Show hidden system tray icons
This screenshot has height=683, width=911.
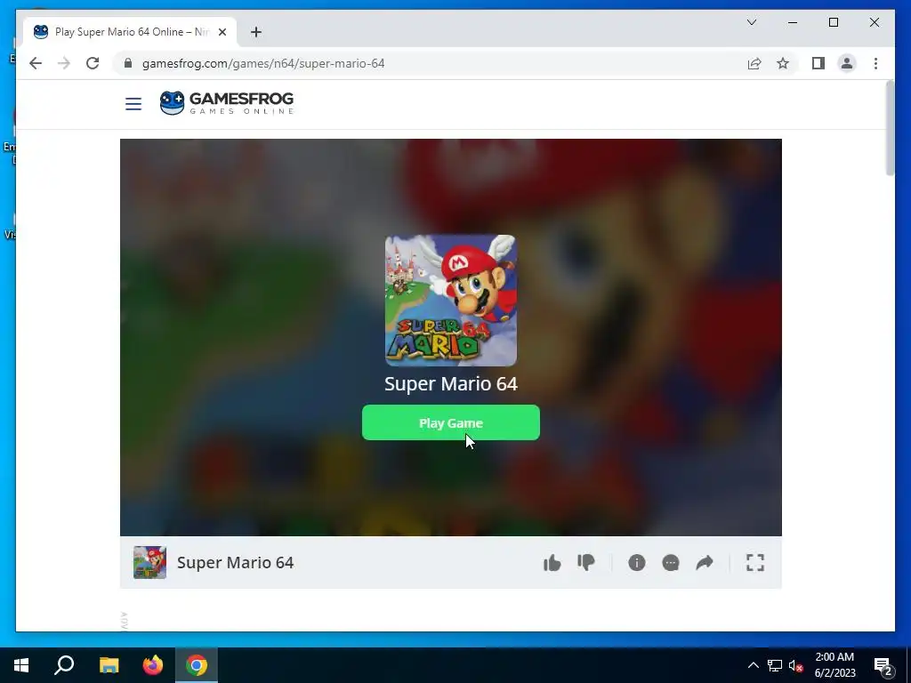coord(753,665)
